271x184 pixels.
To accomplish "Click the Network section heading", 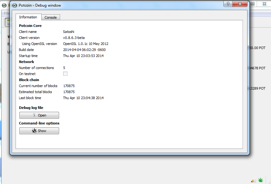I will pyautogui.click(x=26, y=62).
